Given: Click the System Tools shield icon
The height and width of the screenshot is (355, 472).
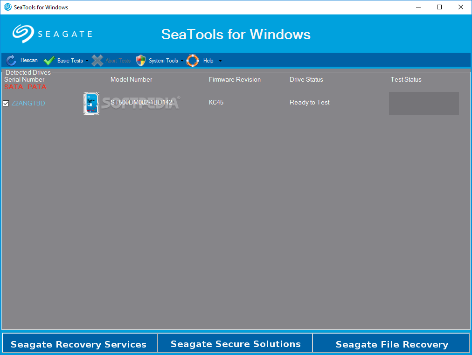Looking at the screenshot, I should tap(140, 61).
